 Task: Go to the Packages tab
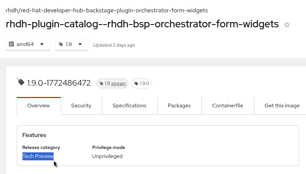pos(179,106)
